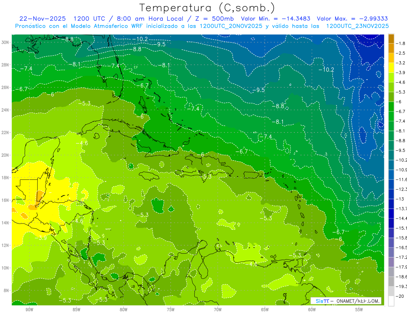The width and height of the screenshot is (407, 314).
Task: Click the 8N latitude axis label
Action: (6, 290)
